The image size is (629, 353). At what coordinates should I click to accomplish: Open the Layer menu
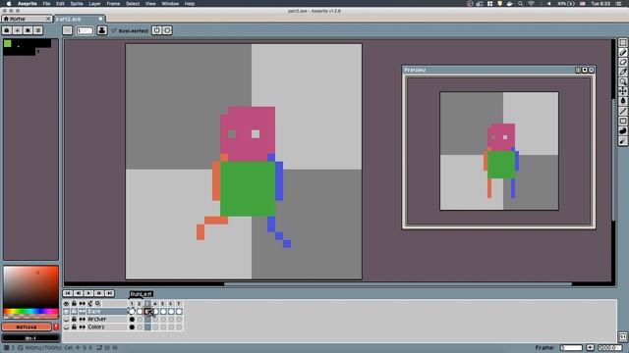94,4
